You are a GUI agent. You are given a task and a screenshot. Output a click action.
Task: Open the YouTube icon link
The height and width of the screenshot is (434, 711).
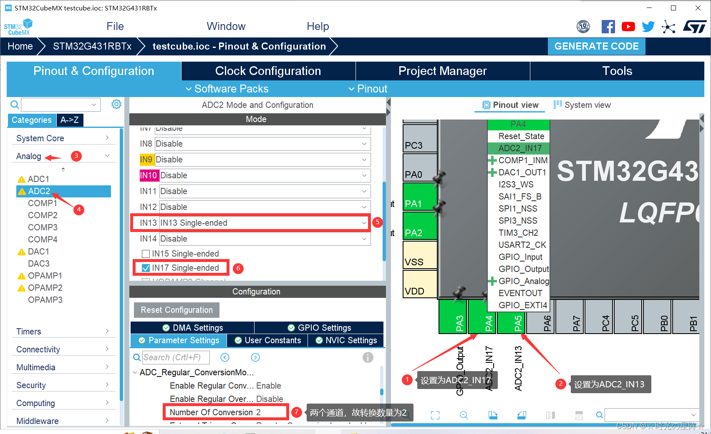[x=628, y=27]
